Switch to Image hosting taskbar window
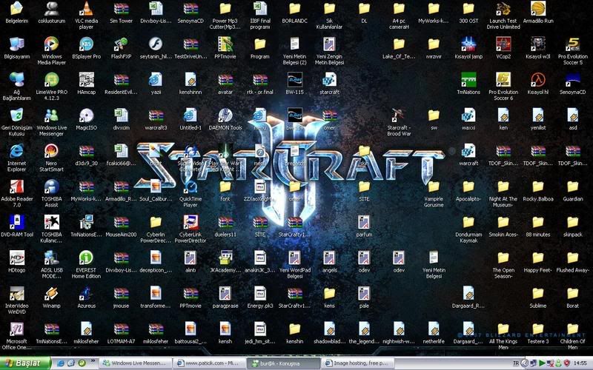 pos(357,363)
